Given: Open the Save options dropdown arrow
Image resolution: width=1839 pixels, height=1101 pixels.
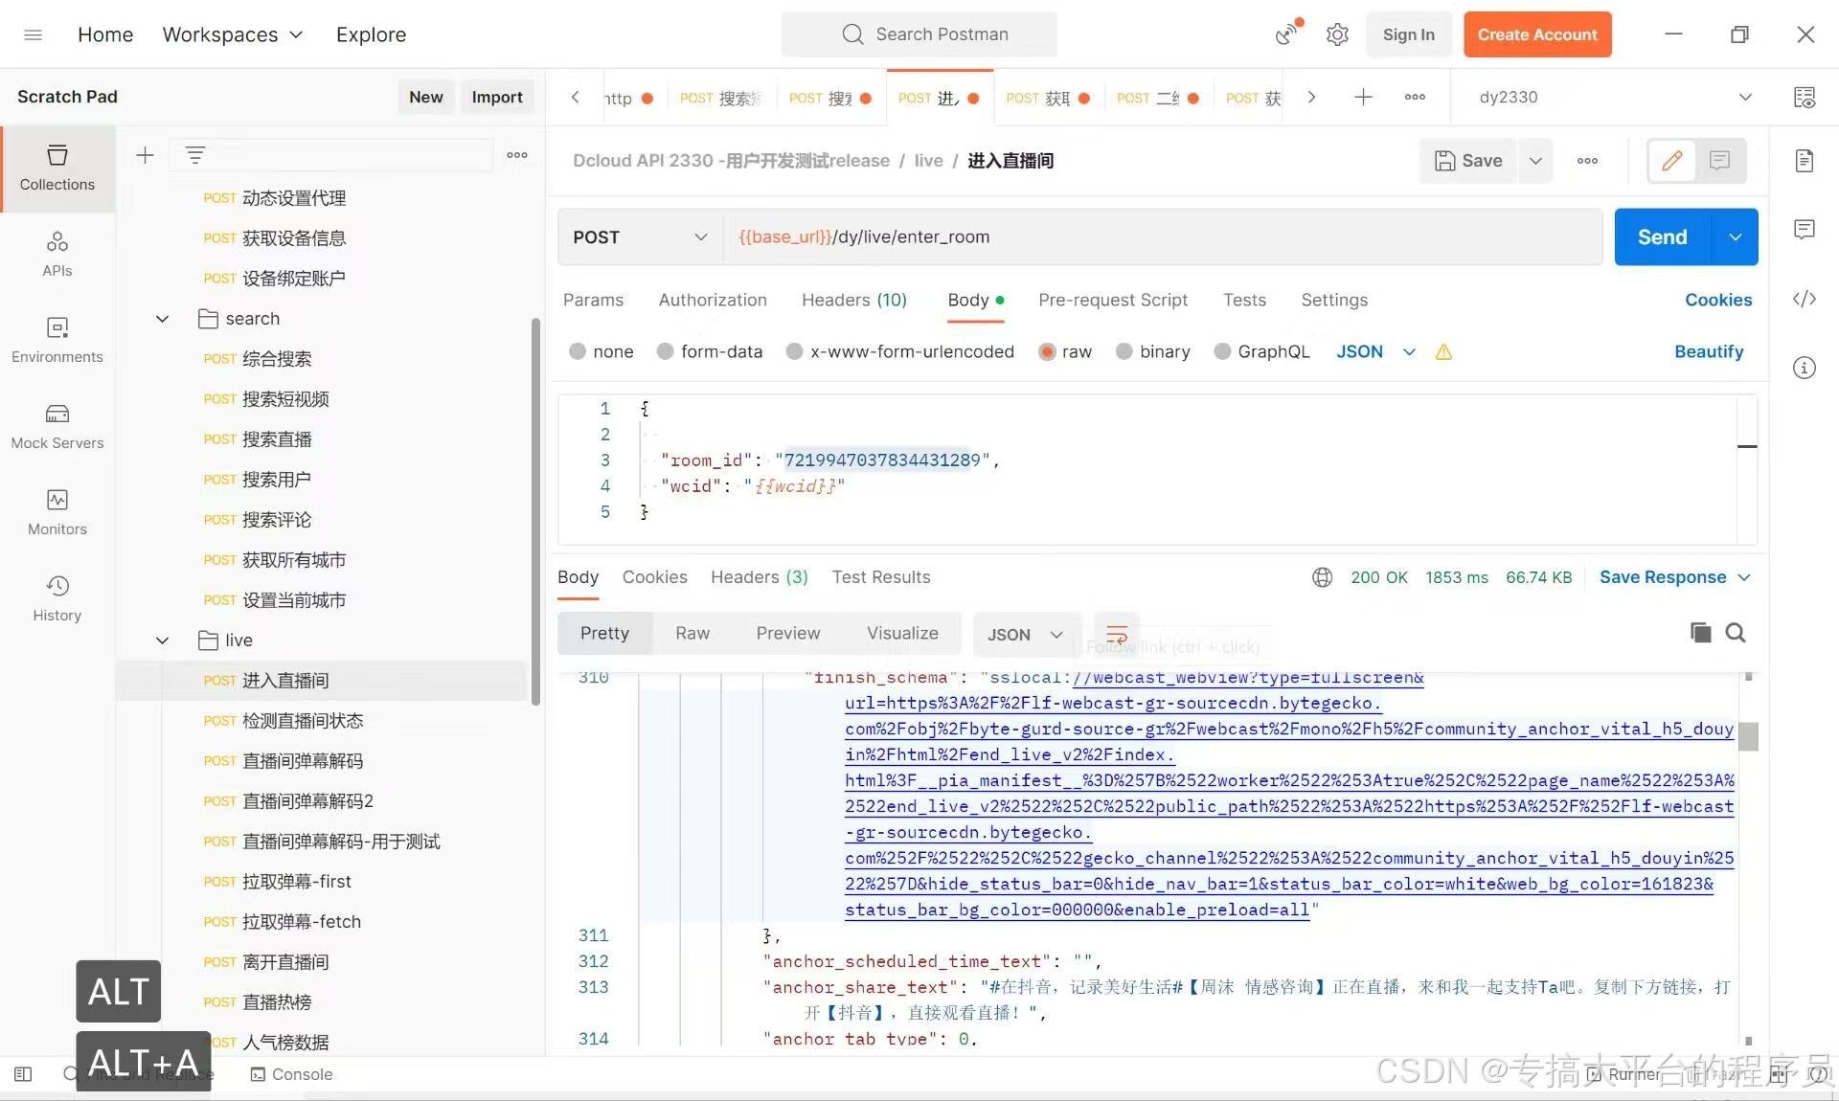Looking at the screenshot, I should [1535, 161].
